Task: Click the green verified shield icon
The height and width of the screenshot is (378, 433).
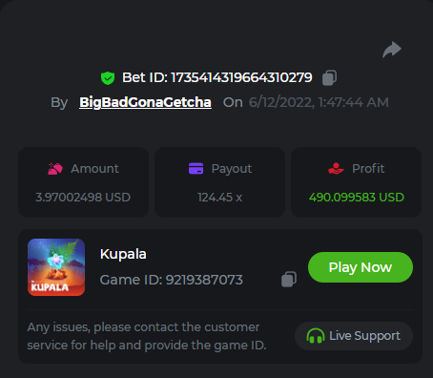Action: click(108, 78)
